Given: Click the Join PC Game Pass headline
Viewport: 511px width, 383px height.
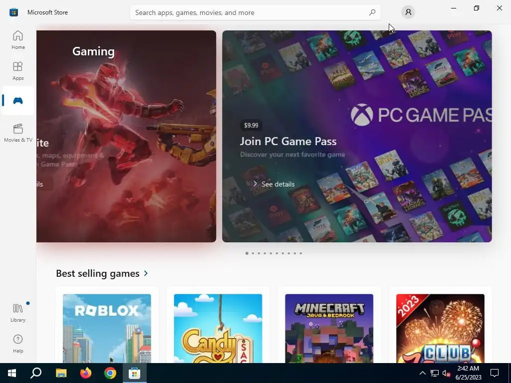Looking at the screenshot, I should pyautogui.click(x=288, y=141).
